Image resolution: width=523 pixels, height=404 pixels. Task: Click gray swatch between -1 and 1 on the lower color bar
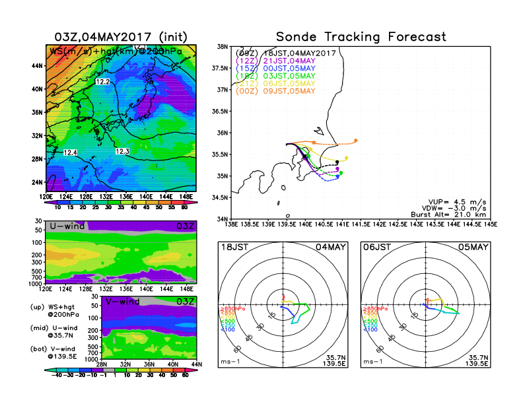click(108, 370)
